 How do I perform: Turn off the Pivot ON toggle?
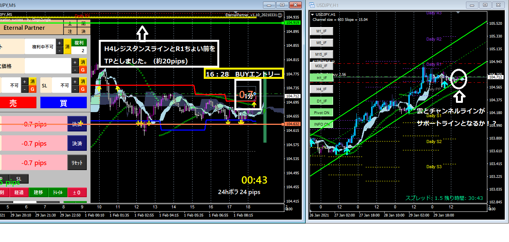[322, 112]
